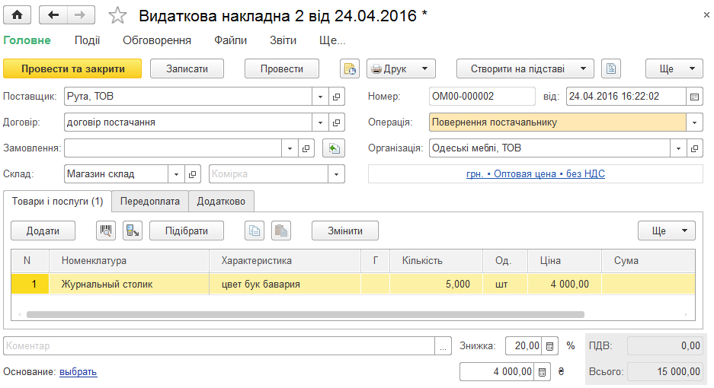
Task: Load data from the terminal icon
Action: pyautogui.click(x=133, y=231)
